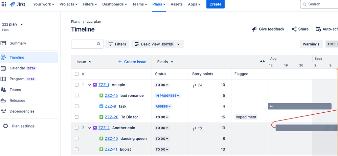Click the blue Create button
Screen dimensions: 338x156
(215, 4)
